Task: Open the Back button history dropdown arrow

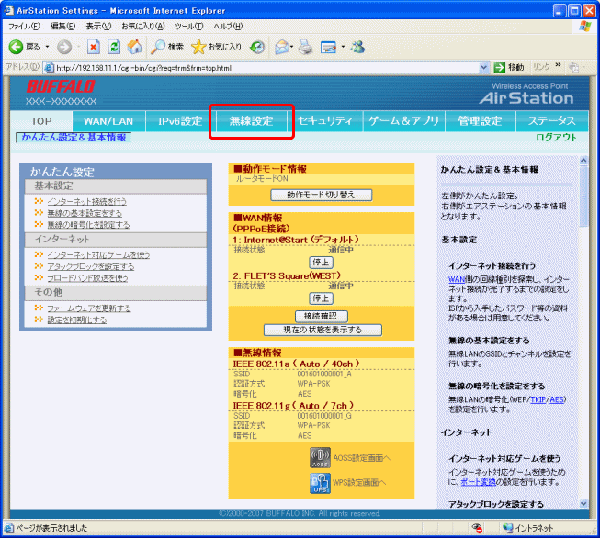Action: pos(48,47)
